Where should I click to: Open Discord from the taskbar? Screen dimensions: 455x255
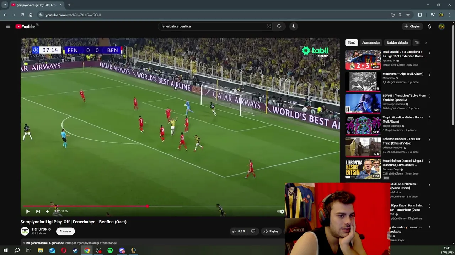click(x=122, y=250)
